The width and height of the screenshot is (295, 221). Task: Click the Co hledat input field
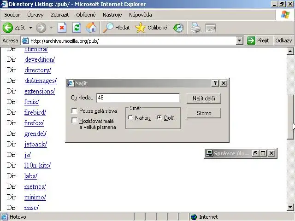(x=138, y=98)
